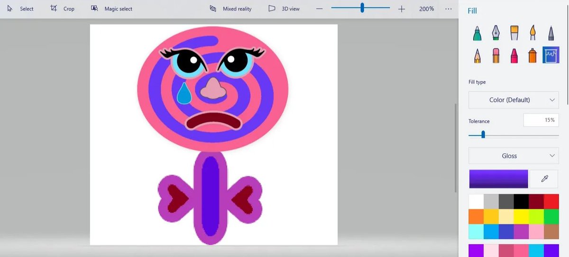Click the dark red frowning mouth
Image resolution: width=569 pixels, height=257 pixels.
click(x=213, y=120)
